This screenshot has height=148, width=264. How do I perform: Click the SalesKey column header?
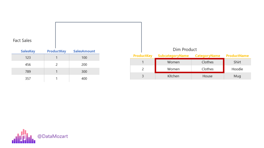(28, 51)
